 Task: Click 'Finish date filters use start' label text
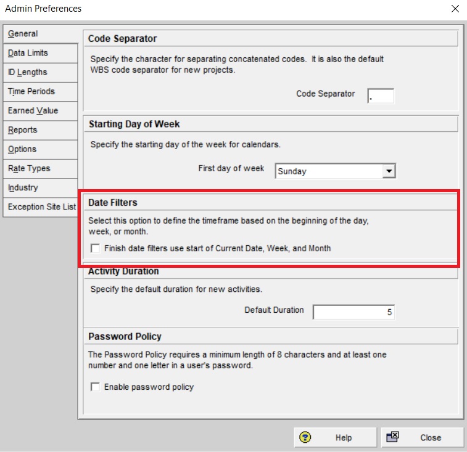coord(218,248)
